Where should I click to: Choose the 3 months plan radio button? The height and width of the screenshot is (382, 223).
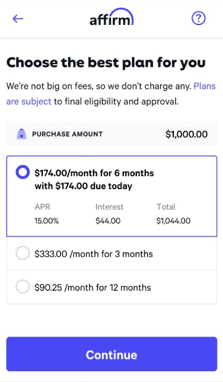[23, 254]
